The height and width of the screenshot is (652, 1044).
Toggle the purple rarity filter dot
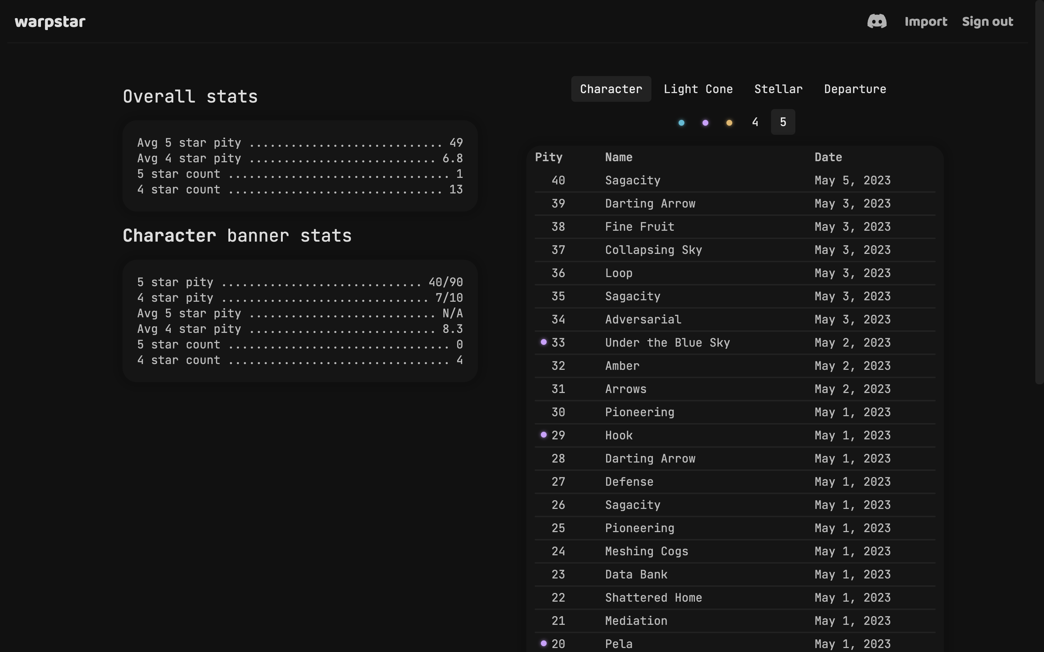(x=705, y=122)
